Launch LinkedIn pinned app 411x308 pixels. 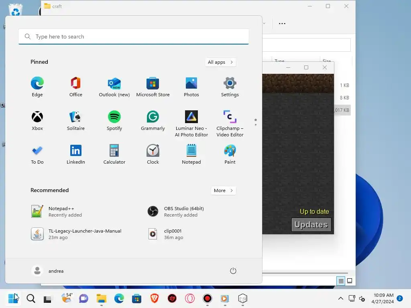[x=76, y=154]
